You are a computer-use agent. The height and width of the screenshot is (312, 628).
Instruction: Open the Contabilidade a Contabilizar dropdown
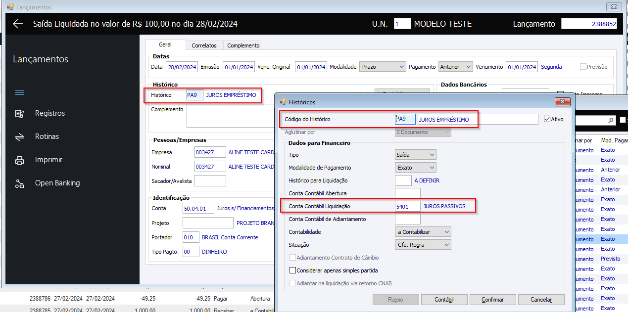pos(423,232)
